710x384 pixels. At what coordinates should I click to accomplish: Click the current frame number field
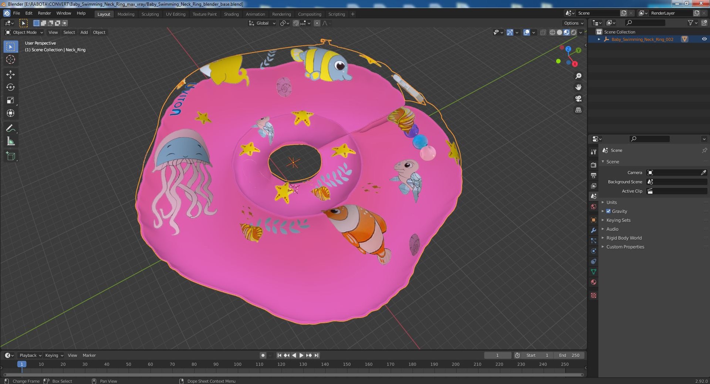(498, 355)
